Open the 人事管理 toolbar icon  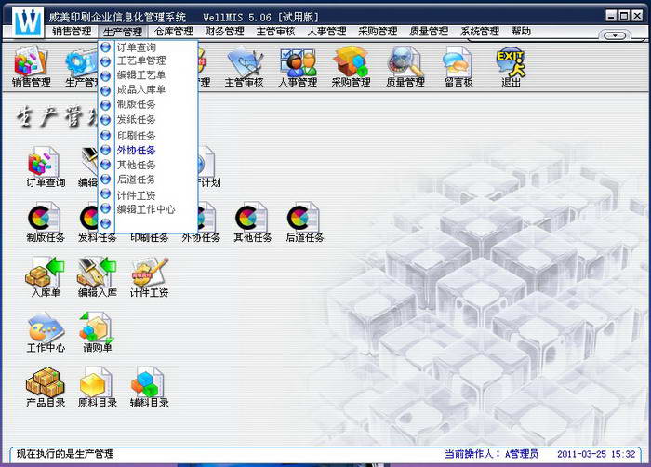[298, 66]
